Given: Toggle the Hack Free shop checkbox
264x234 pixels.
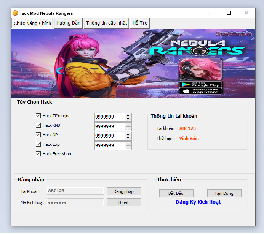Looking at the screenshot, I should click(x=38, y=154).
